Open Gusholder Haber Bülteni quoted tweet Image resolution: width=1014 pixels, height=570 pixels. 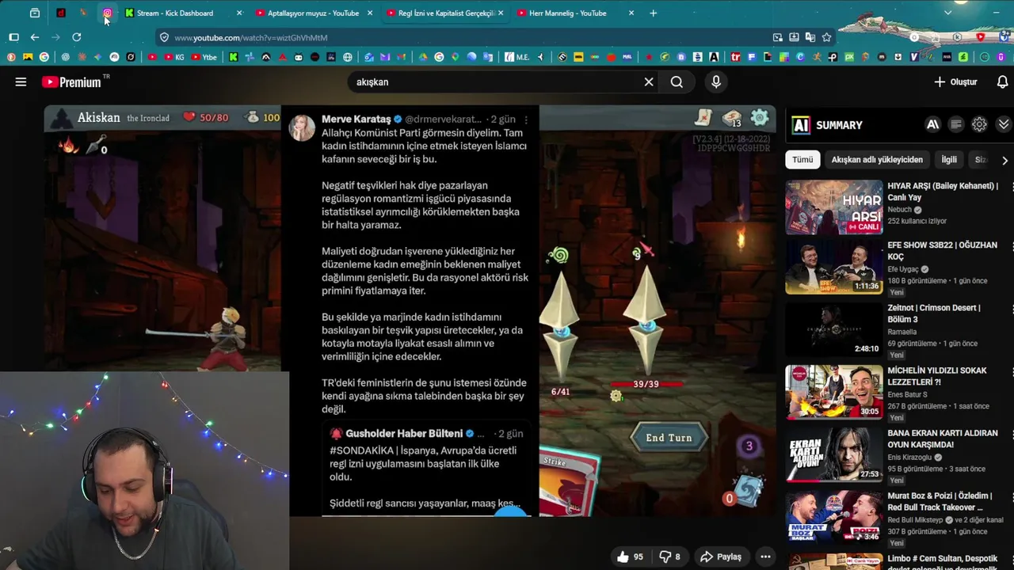pyautogui.click(x=426, y=469)
